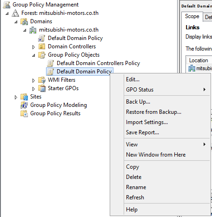212x217 pixels.
Task: Select the Starter GPOs label
Action: point(63,88)
